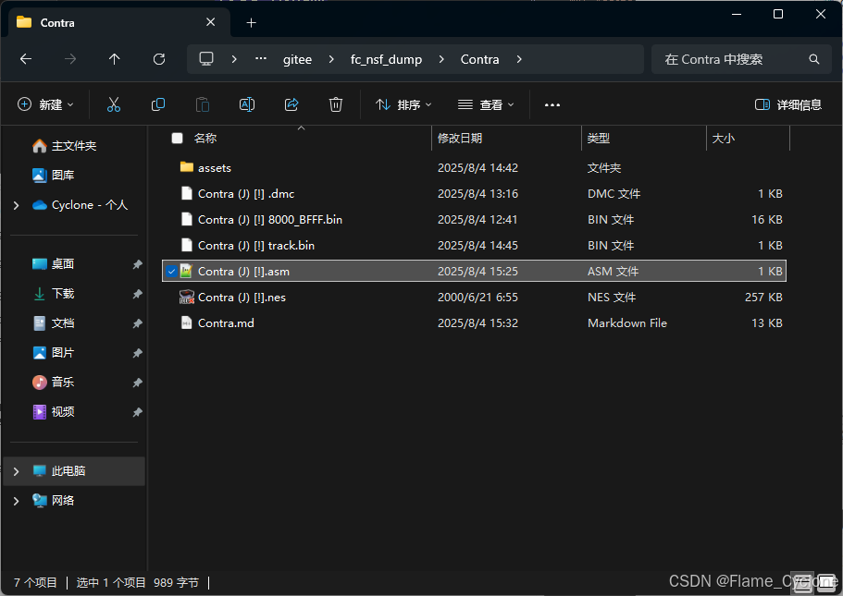Open 桌面 in the sidebar

pos(54,264)
